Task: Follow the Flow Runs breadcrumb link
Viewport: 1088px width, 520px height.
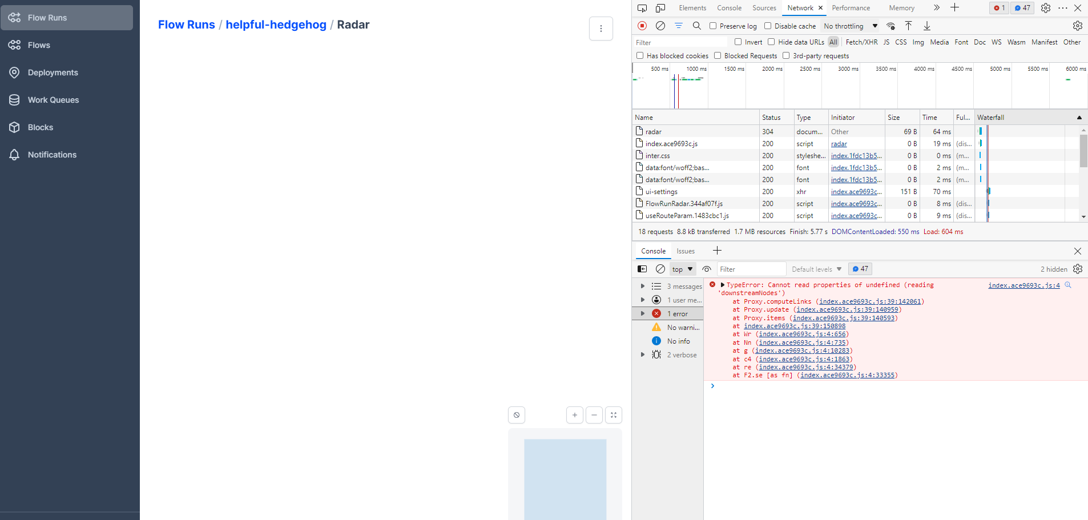Action: click(186, 25)
